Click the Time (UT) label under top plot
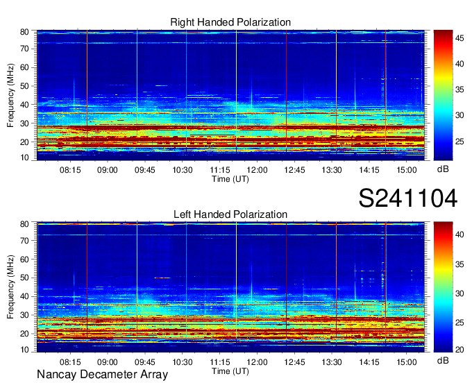 tap(230, 179)
